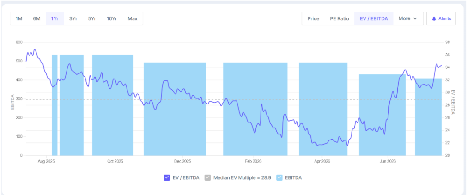The width and height of the screenshot is (467, 195).
Task: Select the 6M time range
Action: (36, 18)
